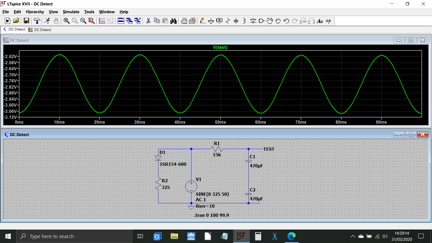Click the Type here to search box
Image resolution: width=432 pixels, height=243 pixels.
click(x=74, y=236)
